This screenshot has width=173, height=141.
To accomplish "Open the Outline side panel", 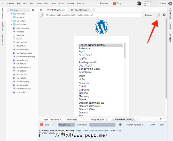I will 170,26.
